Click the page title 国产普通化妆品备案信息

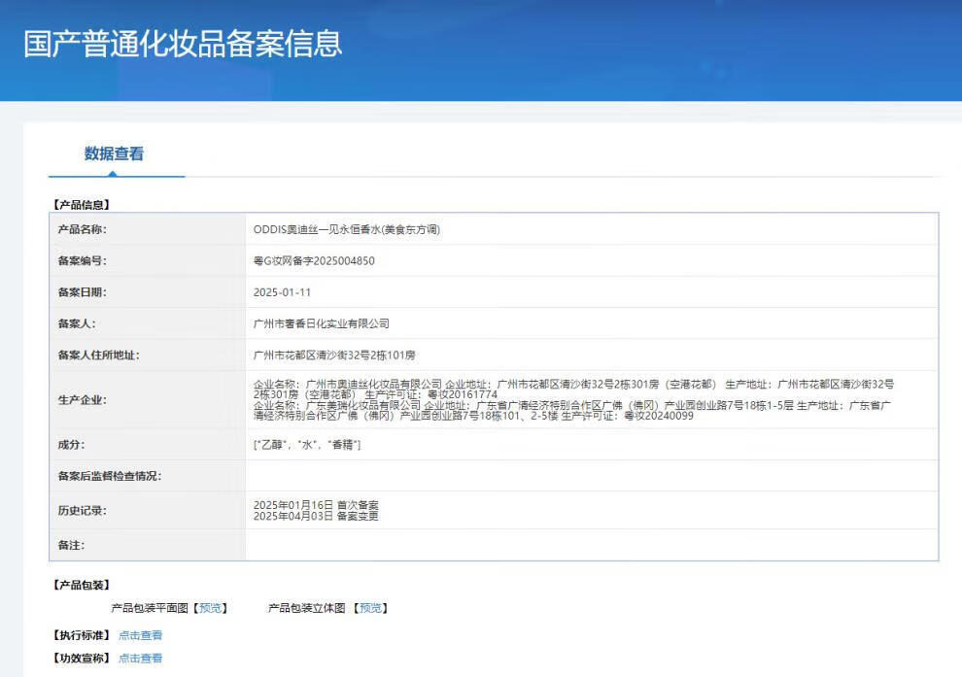click(183, 44)
